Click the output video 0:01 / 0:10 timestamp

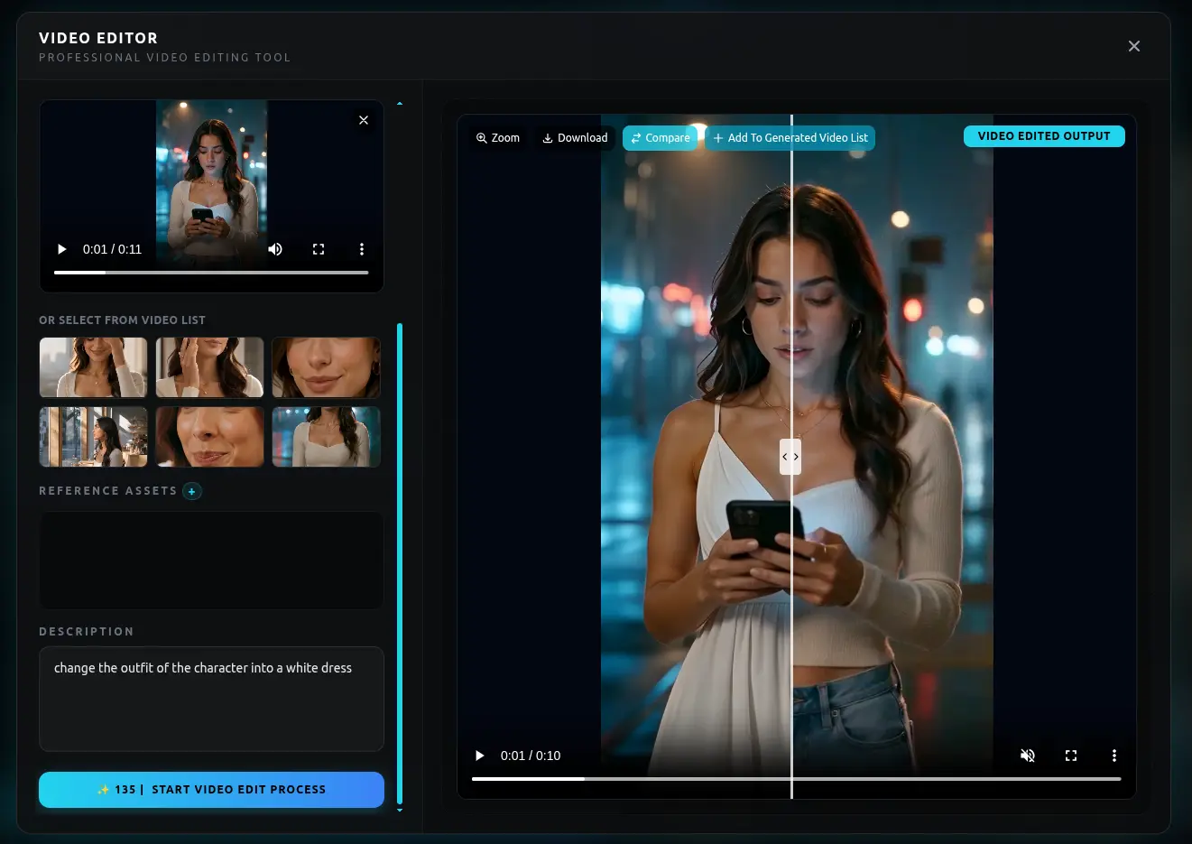(531, 756)
